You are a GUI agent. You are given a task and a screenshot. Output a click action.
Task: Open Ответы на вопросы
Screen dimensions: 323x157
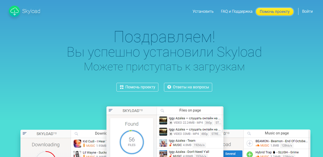[188, 87]
